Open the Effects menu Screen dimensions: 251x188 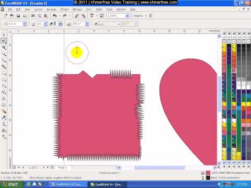[x=64, y=9]
